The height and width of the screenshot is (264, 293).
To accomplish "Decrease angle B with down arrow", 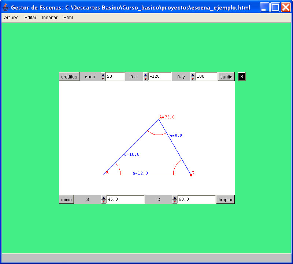I will (104, 202).
